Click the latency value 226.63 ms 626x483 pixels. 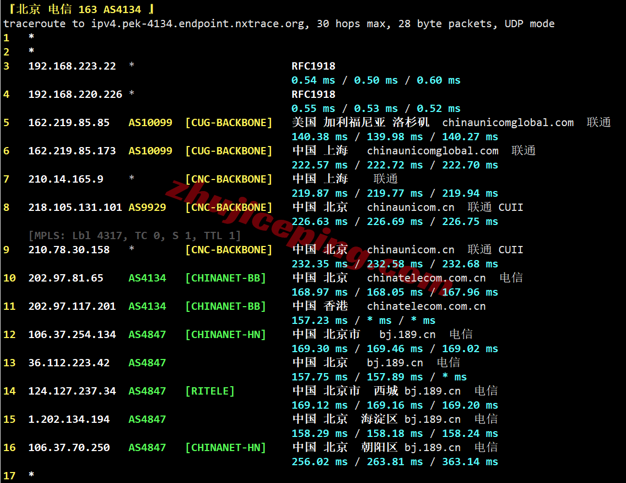coord(320,221)
